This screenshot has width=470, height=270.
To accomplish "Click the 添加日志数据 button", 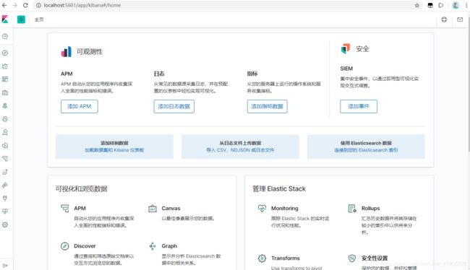I will [x=174, y=106].
